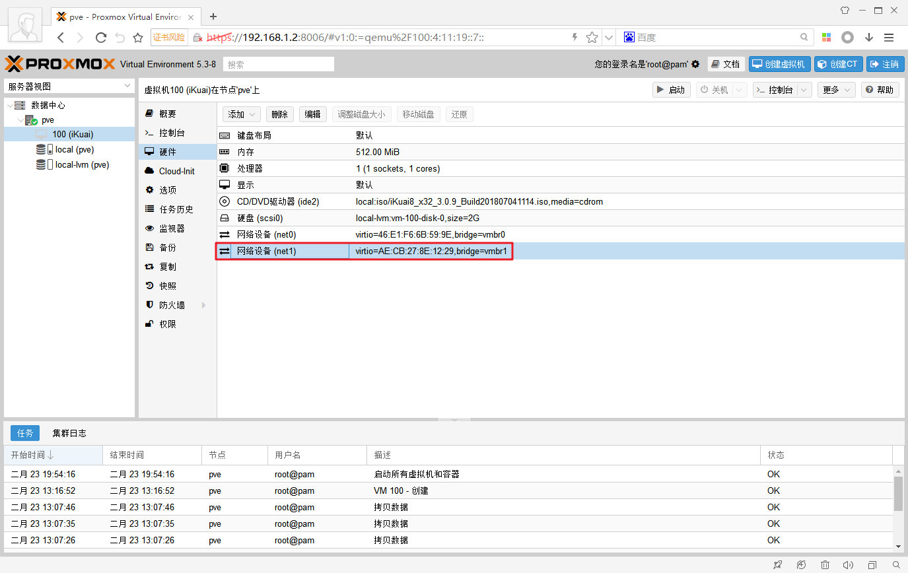Open 选项 in the side menu
The width and height of the screenshot is (908, 573).
point(178,190)
